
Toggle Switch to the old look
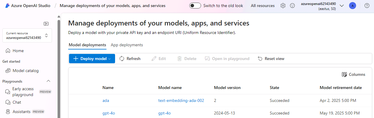coord(195,6)
